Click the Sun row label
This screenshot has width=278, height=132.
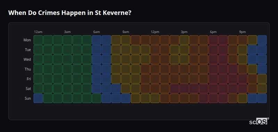(28, 98)
